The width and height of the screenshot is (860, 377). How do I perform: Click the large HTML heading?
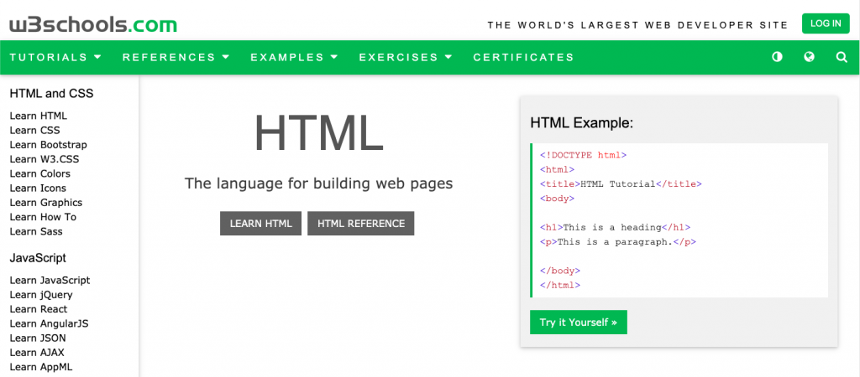[x=318, y=133]
